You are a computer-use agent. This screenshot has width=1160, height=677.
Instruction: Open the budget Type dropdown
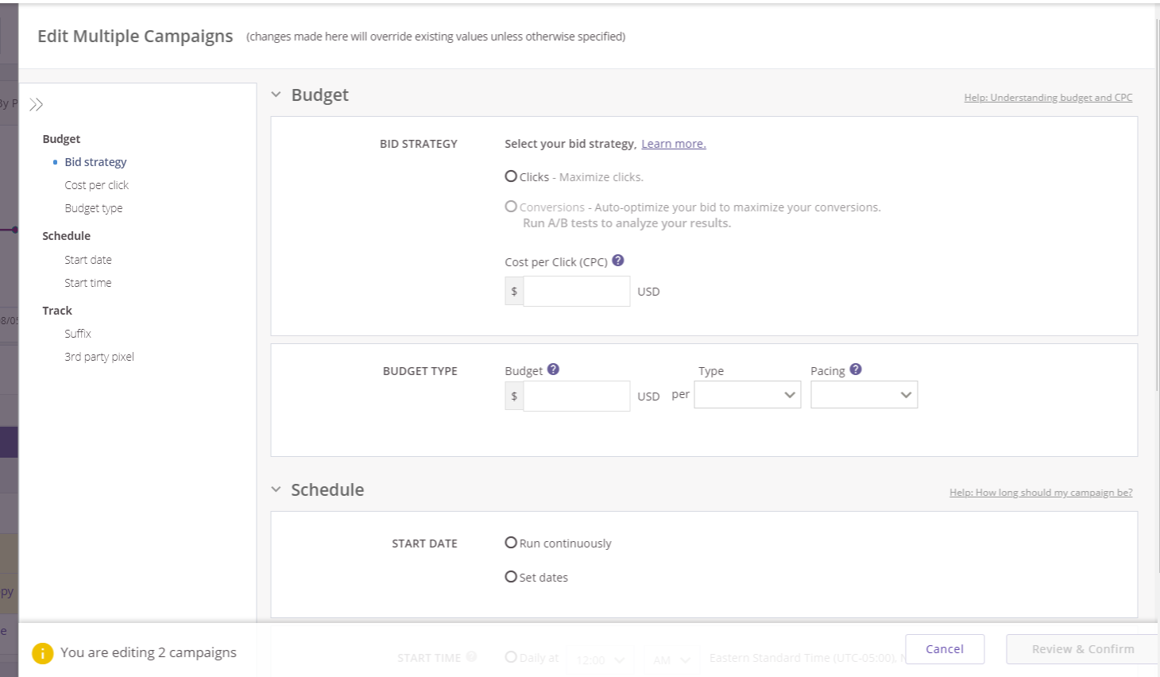(x=747, y=395)
